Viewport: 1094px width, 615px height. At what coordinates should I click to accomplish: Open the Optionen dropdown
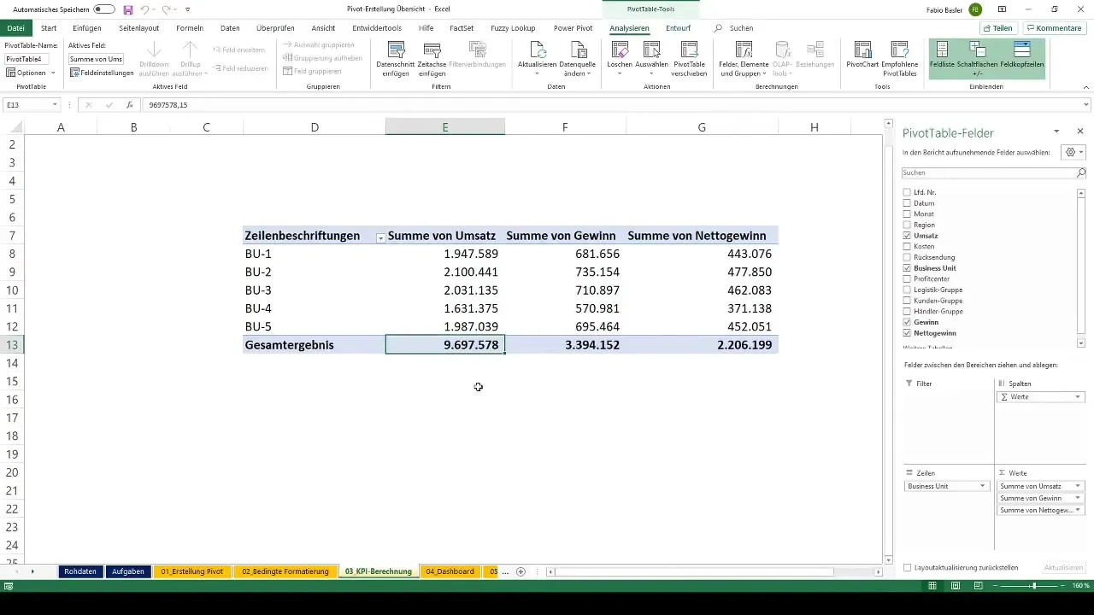[x=30, y=73]
